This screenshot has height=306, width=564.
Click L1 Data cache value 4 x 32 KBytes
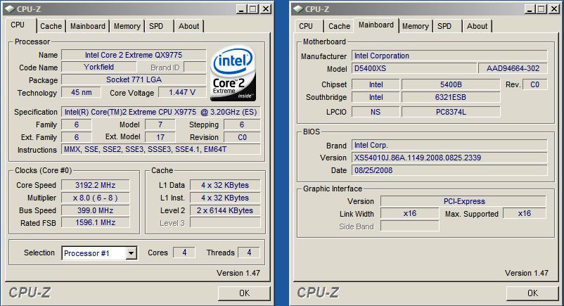[225, 185]
